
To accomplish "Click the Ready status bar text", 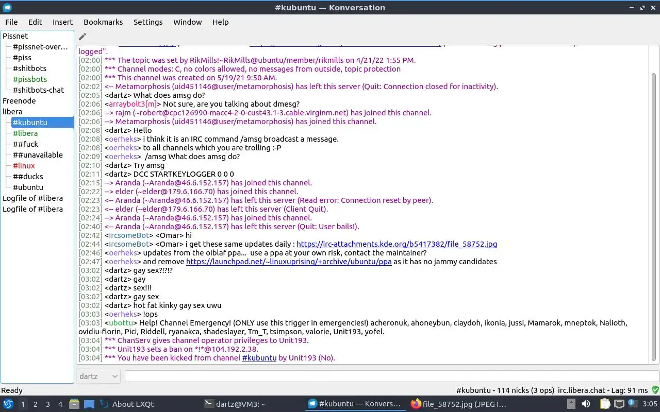I will coord(12,390).
